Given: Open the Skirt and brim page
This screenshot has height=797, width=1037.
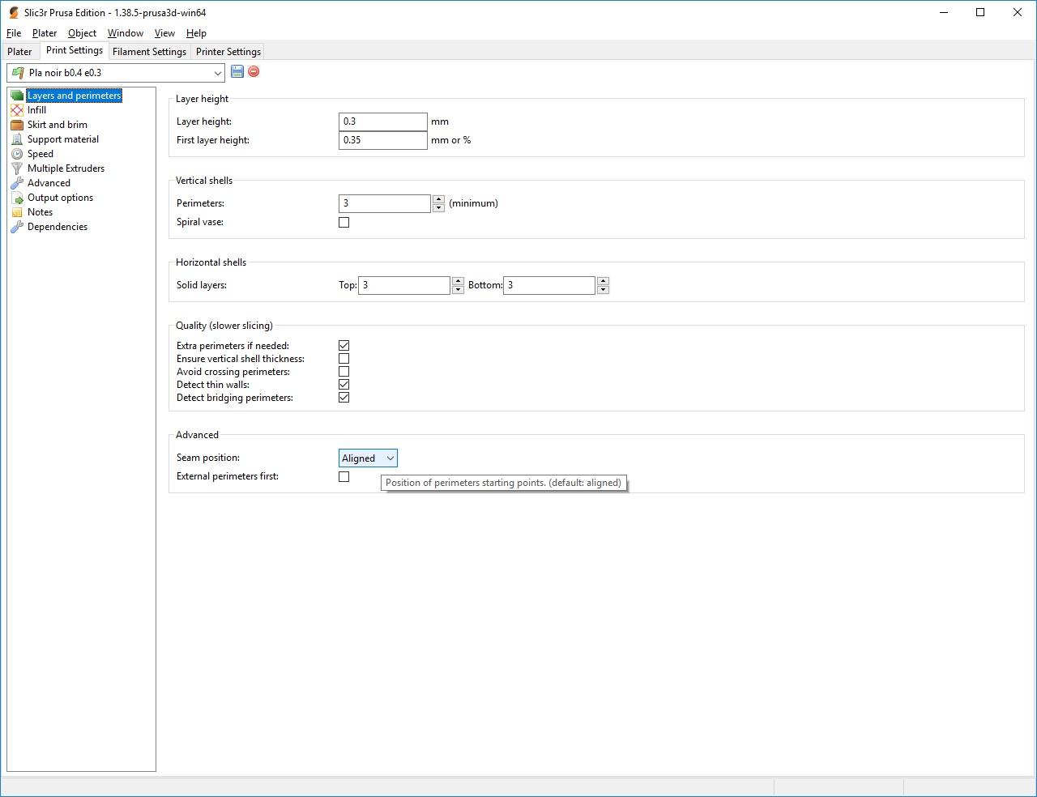Looking at the screenshot, I should 58,125.
